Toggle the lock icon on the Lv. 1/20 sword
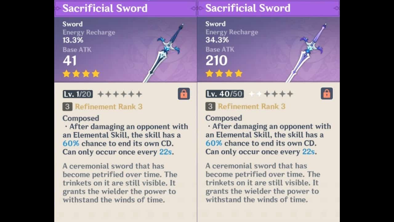Screen dimensions: 394x222 point(184,94)
